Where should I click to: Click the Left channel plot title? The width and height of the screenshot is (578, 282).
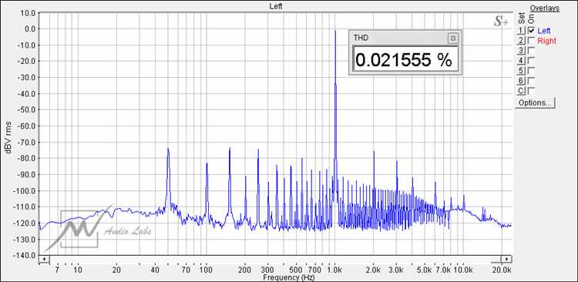(276, 6)
